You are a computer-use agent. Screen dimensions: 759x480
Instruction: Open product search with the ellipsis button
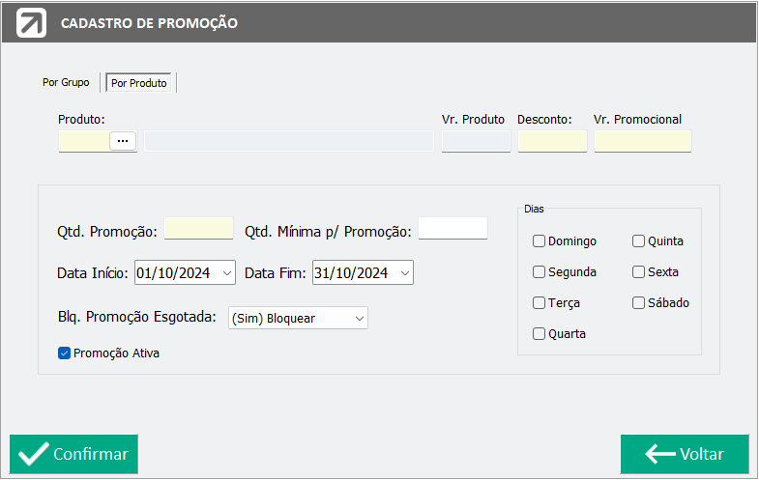click(123, 141)
